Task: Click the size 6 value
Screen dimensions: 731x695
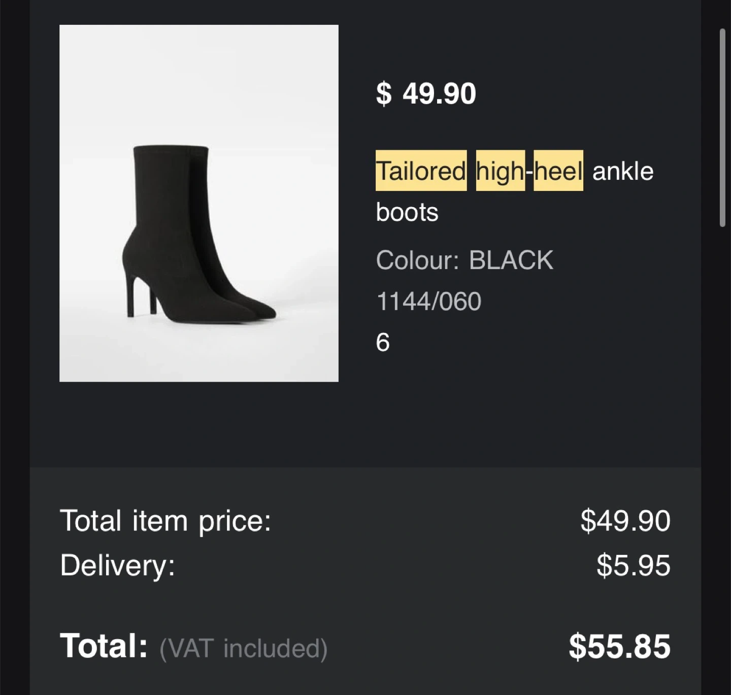Action: tap(383, 342)
